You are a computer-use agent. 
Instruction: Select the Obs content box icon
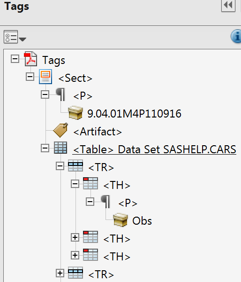click(120, 220)
